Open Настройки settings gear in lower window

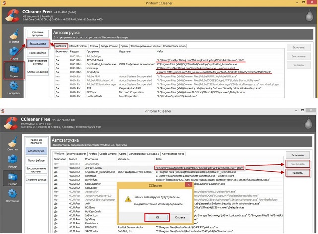[12, 195]
